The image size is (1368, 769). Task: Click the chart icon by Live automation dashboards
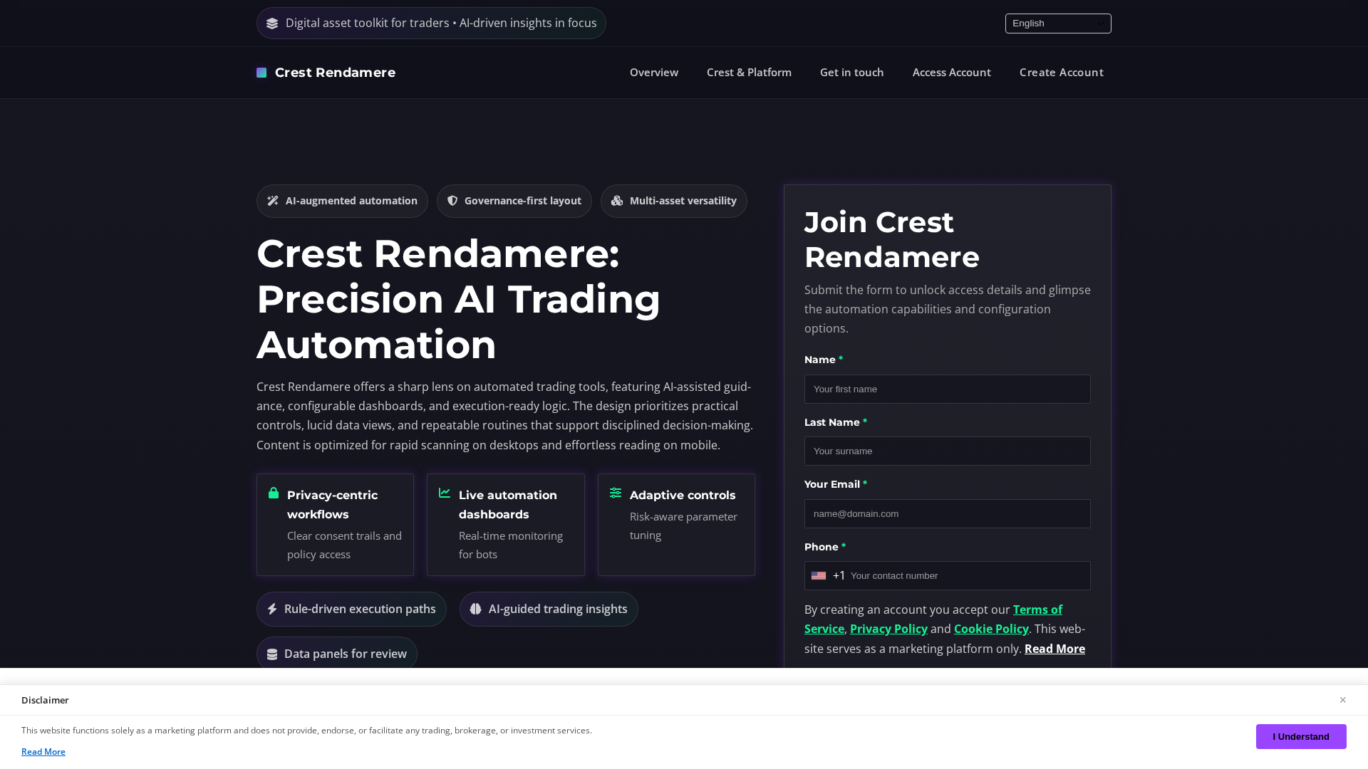click(x=445, y=493)
